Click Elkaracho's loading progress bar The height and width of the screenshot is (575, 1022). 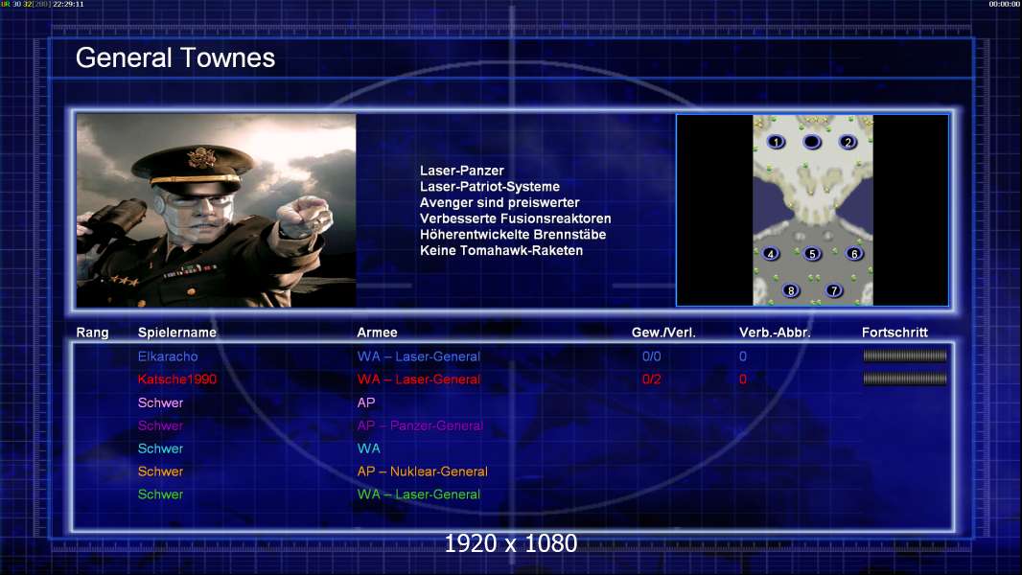coord(905,356)
